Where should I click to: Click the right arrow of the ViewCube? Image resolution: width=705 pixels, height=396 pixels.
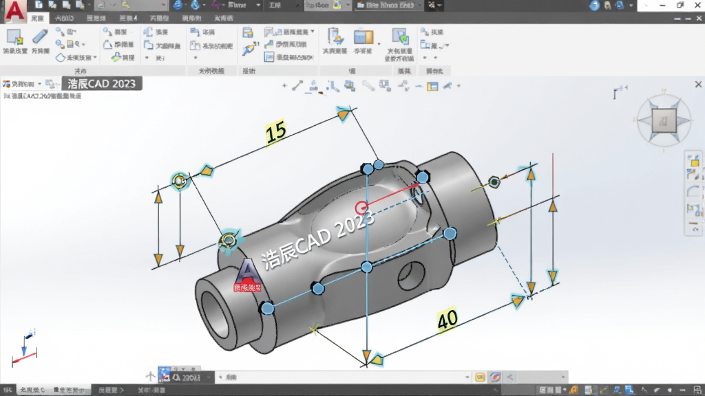point(684,120)
